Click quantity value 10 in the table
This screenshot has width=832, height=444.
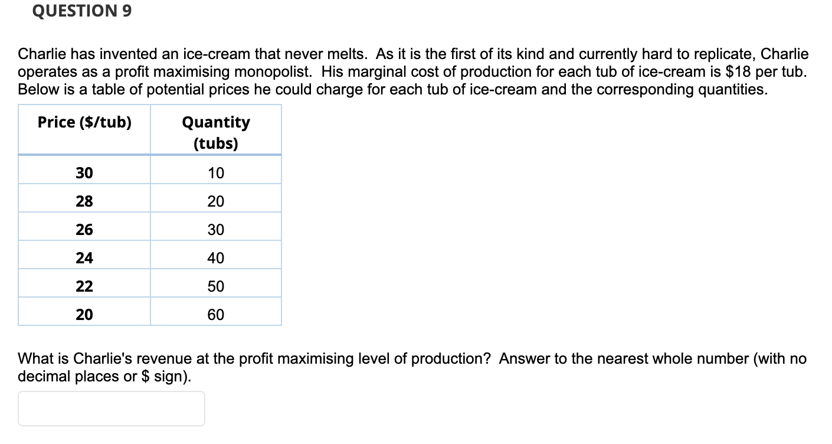point(215,172)
